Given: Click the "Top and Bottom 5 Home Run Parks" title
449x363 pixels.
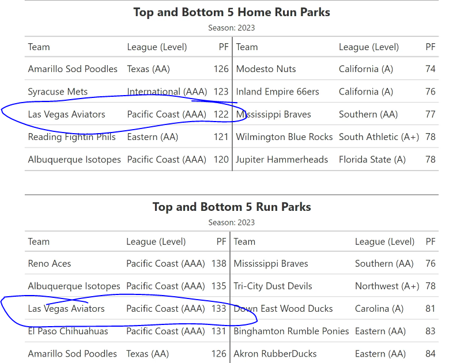Looking at the screenshot, I should click(x=232, y=12).
